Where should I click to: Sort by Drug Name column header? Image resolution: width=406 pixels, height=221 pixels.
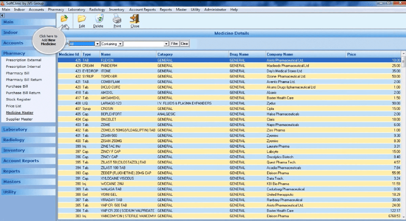tap(247, 54)
